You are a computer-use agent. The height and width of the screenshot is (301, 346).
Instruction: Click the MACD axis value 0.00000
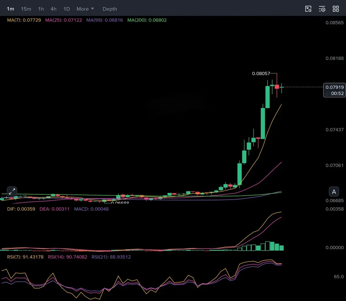click(x=334, y=248)
